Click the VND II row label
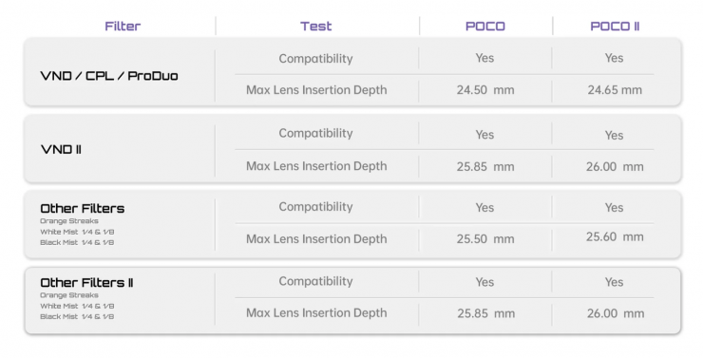 pos(61,149)
